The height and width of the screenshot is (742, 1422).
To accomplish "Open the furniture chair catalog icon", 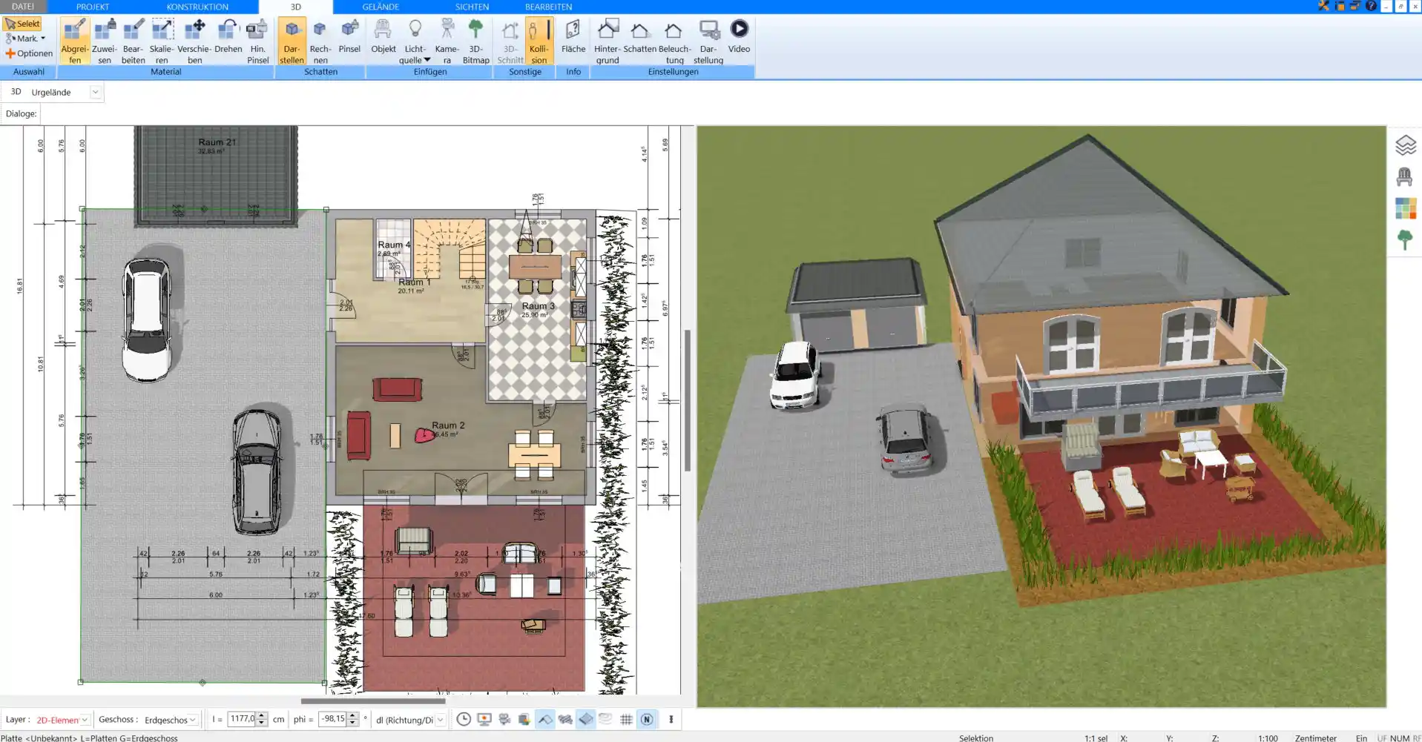I will point(1405,177).
